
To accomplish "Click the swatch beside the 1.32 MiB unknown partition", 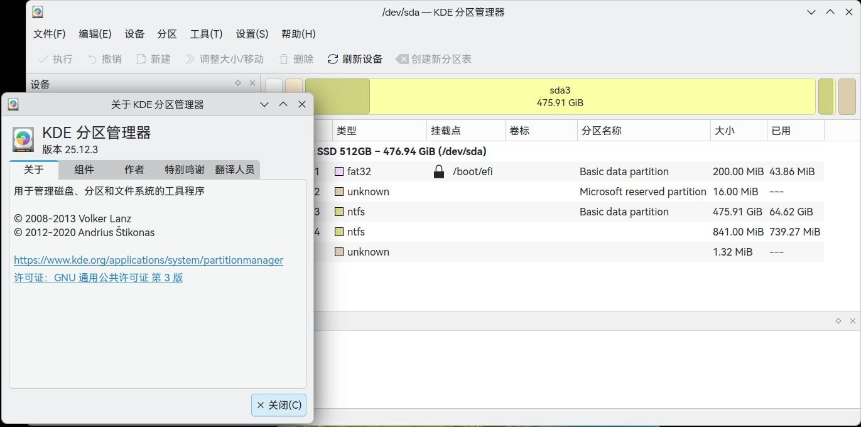I will (339, 252).
